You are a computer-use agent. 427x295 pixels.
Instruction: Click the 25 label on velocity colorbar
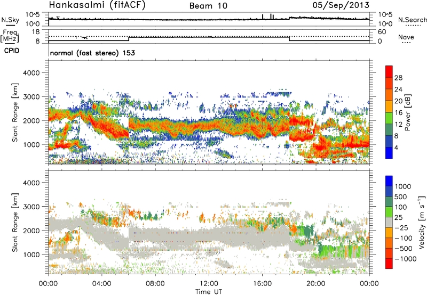[x=398, y=218]
